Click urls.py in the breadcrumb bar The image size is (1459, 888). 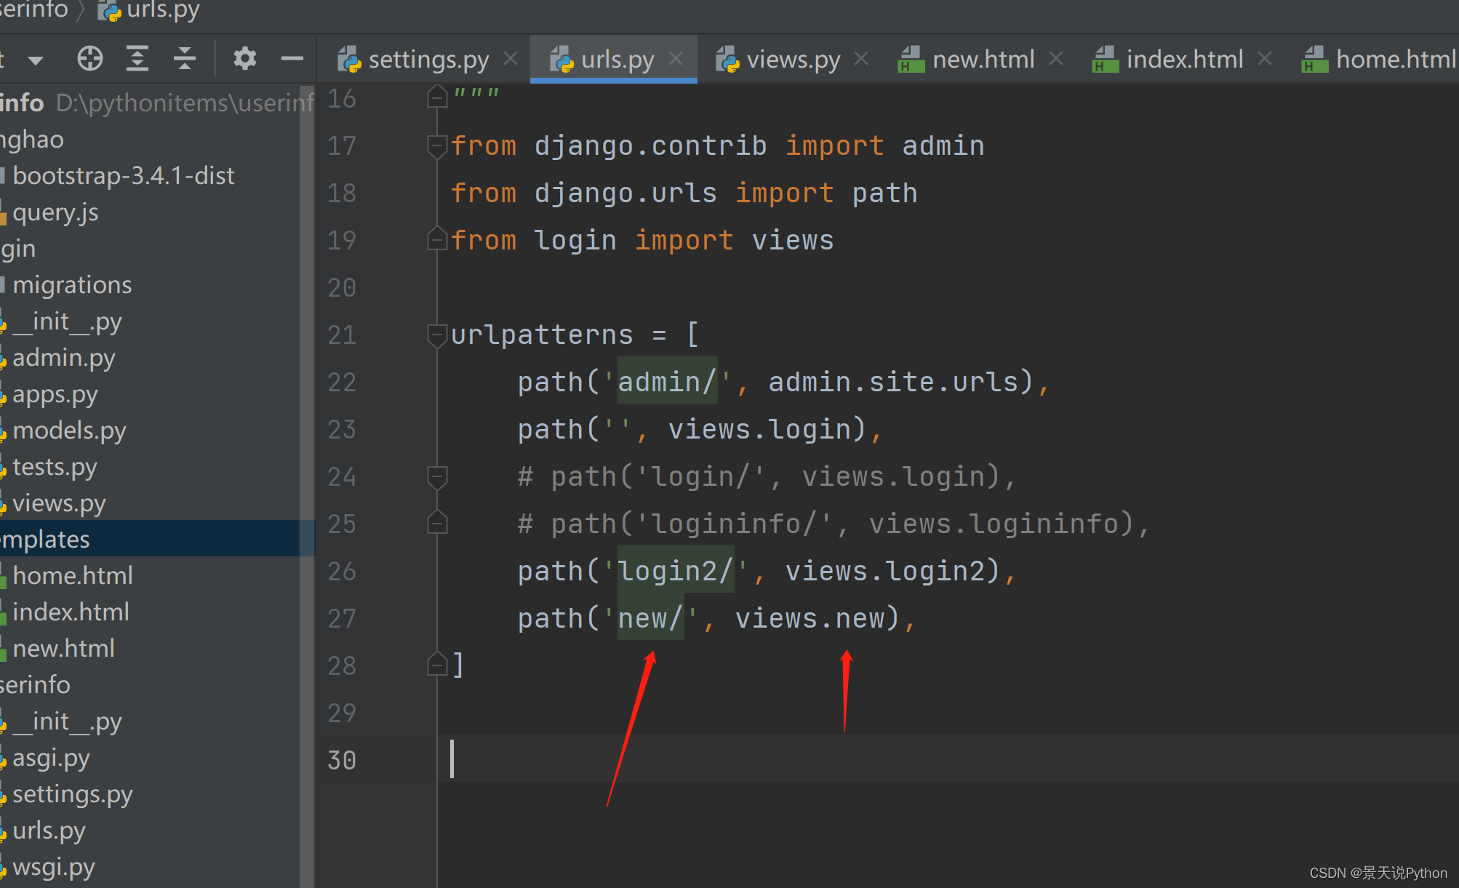pyautogui.click(x=149, y=10)
